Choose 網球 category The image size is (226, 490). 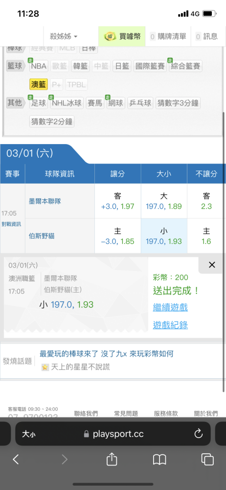click(116, 103)
